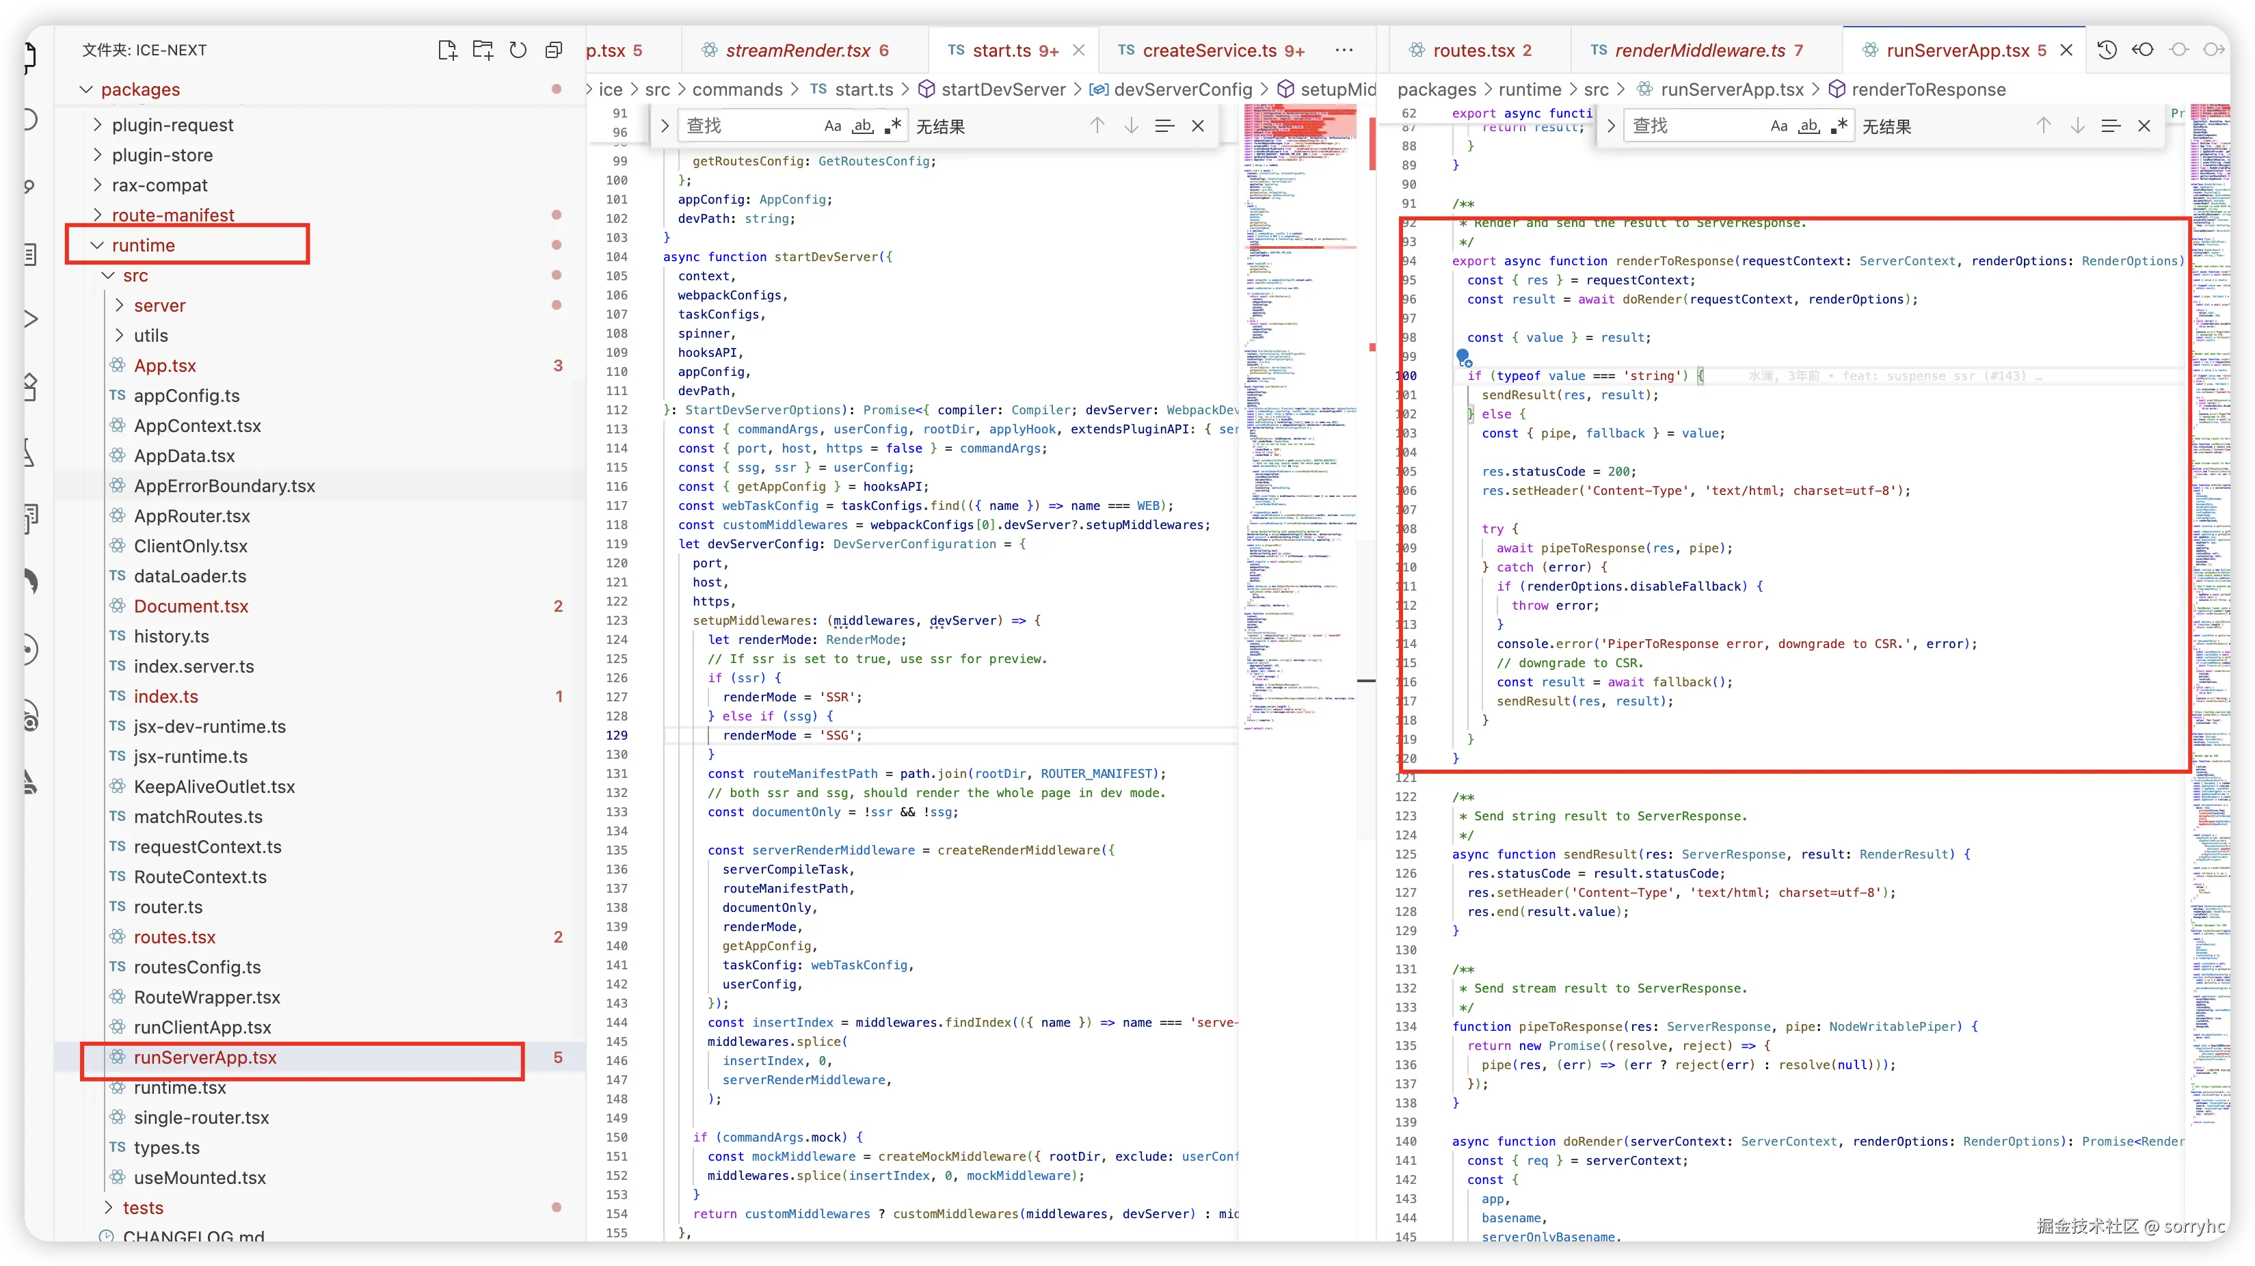This screenshot has height=1266, width=2255.
Task: Refresh the explorer file tree
Action: (x=518, y=50)
